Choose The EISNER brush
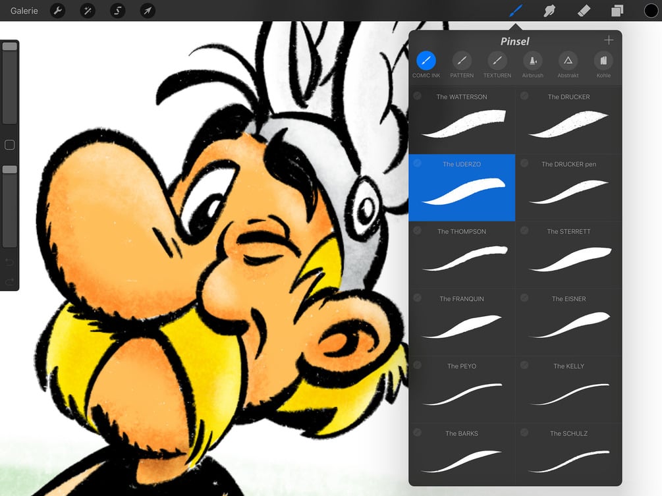 pyautogui.click(x=568, y=323)
